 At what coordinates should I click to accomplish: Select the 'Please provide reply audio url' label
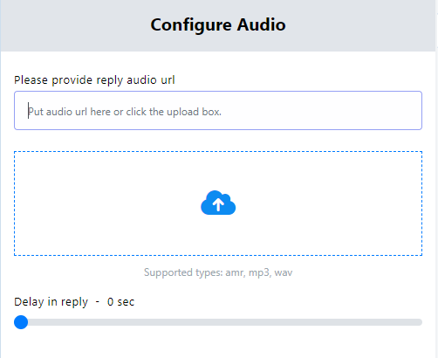click(x=94, y=80)
